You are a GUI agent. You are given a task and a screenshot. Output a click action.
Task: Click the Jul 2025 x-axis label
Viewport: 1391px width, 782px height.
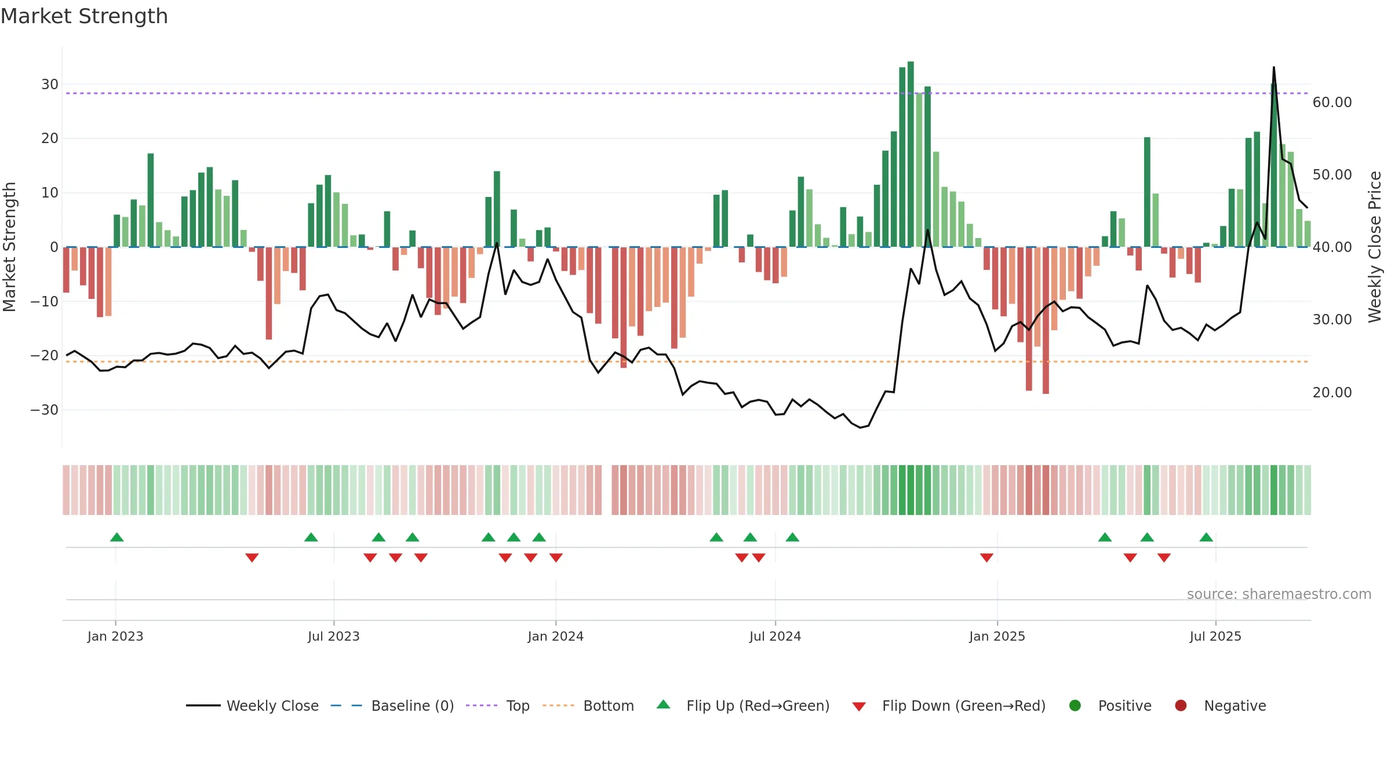(x=1216, y=636)
